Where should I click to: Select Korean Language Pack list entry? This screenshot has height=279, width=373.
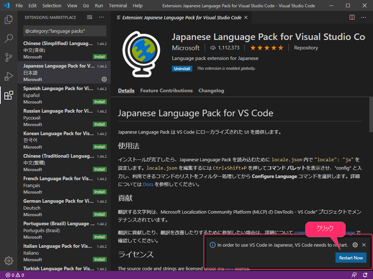(64, 140)
